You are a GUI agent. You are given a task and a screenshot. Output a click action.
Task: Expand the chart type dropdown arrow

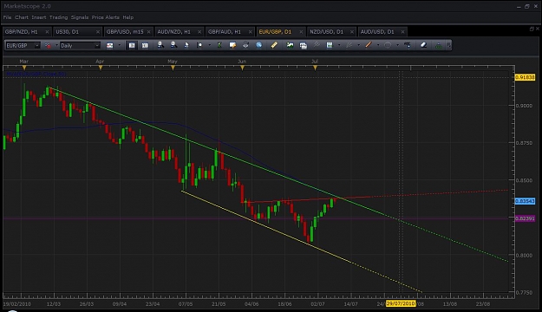click(x=120, y=45)
